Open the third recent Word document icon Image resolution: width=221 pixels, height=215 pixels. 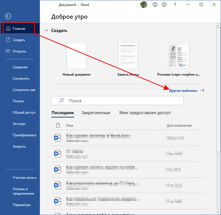pos(58,169)
